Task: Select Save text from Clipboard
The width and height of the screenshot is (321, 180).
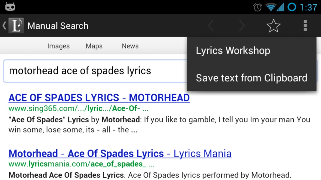Action: tap(252, 78)
